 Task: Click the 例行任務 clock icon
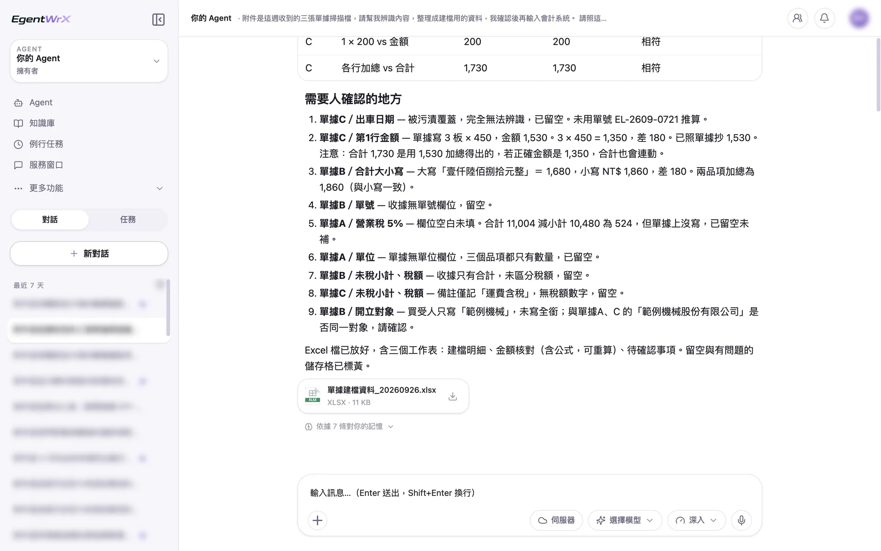pyautogui.click(x=18, y=144)
